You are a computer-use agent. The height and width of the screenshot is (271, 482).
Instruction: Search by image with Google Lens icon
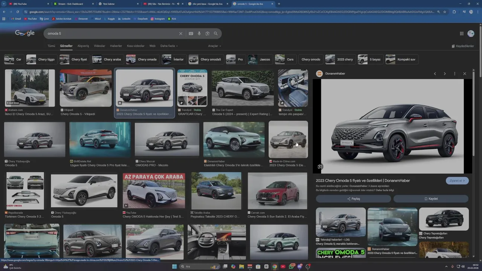pyautogui.click(x=207, y=33)
